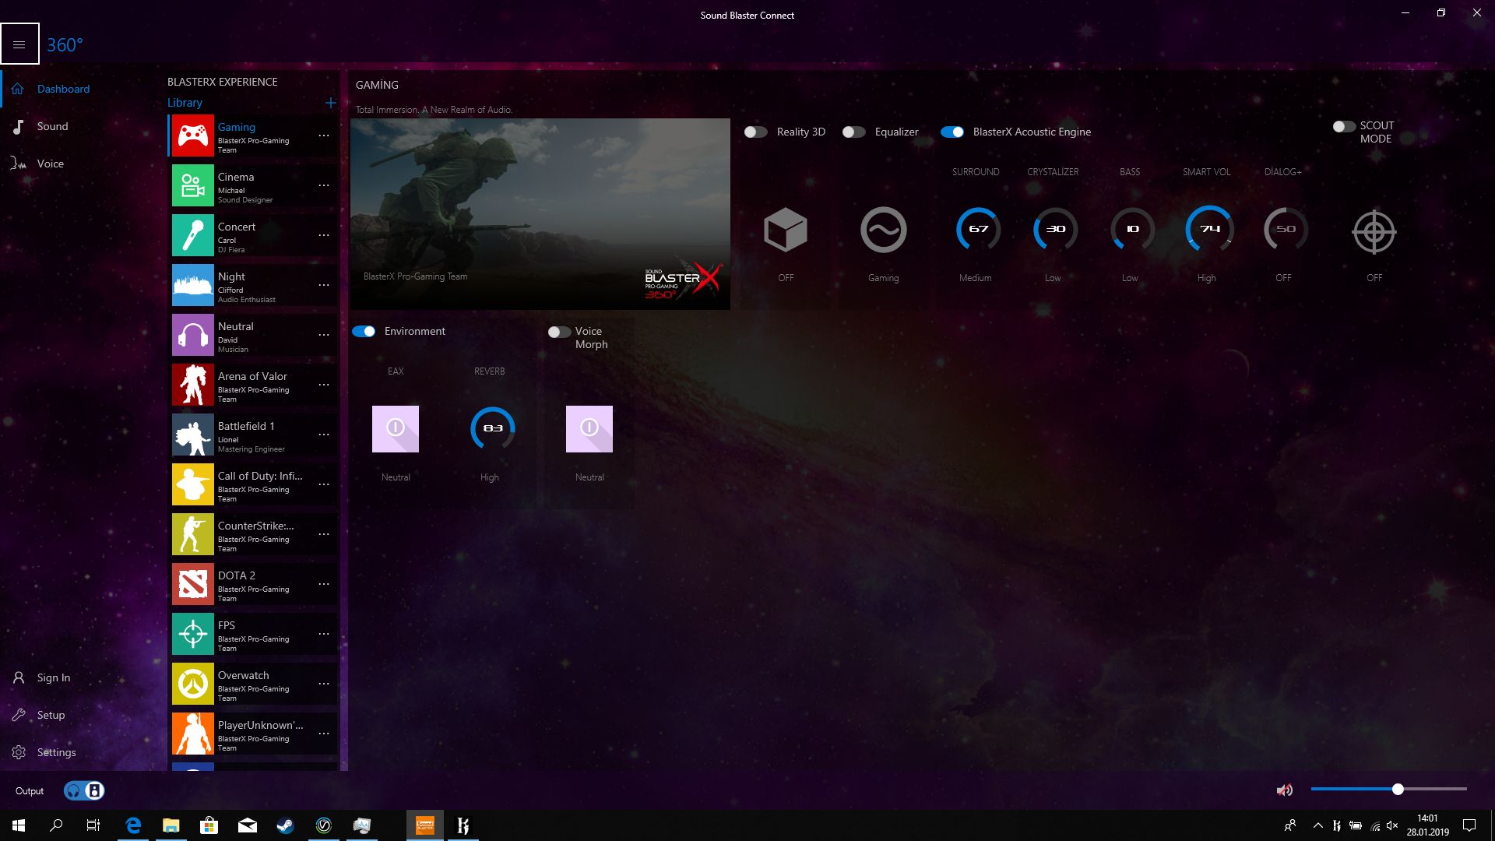Viewport: 1495px width, 841px height.
Task: Add a new profile with the plus icon
Action: click(330, 103)
